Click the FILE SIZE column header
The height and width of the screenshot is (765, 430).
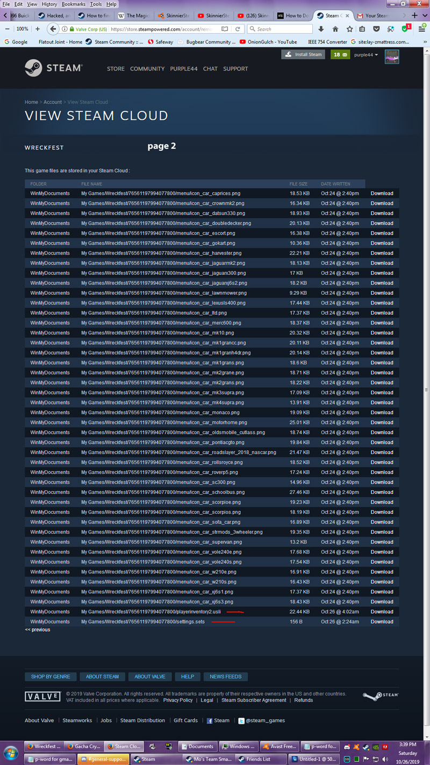pyautogui.click(x=298, y=184)
